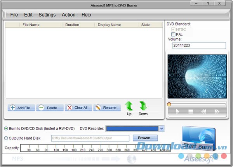The height and width of the screenshot is (167, 233).
Task: Sort by File Name column header
Action: [x=31, y=25]
